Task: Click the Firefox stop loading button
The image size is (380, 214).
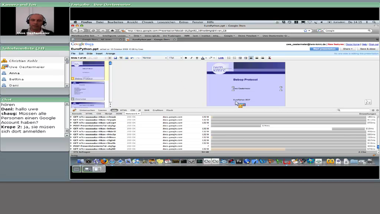Action: pos(103,31)
